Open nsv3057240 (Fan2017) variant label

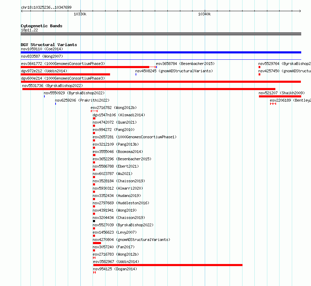114,247
